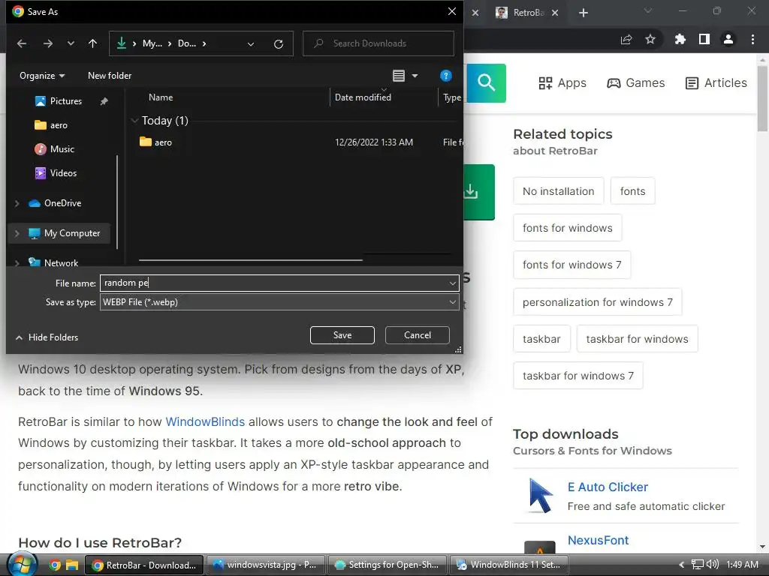Switch to the RetroBar browser tab
The height and width of the screenshot is (576, 769).
click(527, 13)
